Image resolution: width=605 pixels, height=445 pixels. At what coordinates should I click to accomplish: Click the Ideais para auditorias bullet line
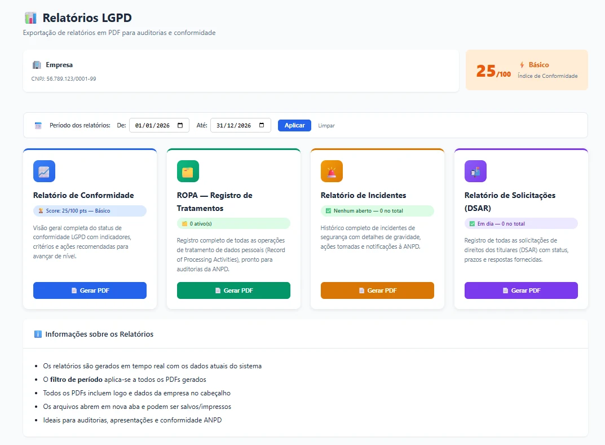tap(133, 420)
